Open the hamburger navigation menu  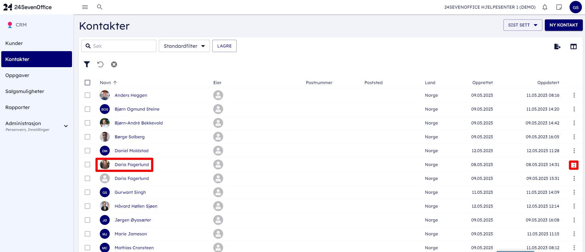click(85, 7)
